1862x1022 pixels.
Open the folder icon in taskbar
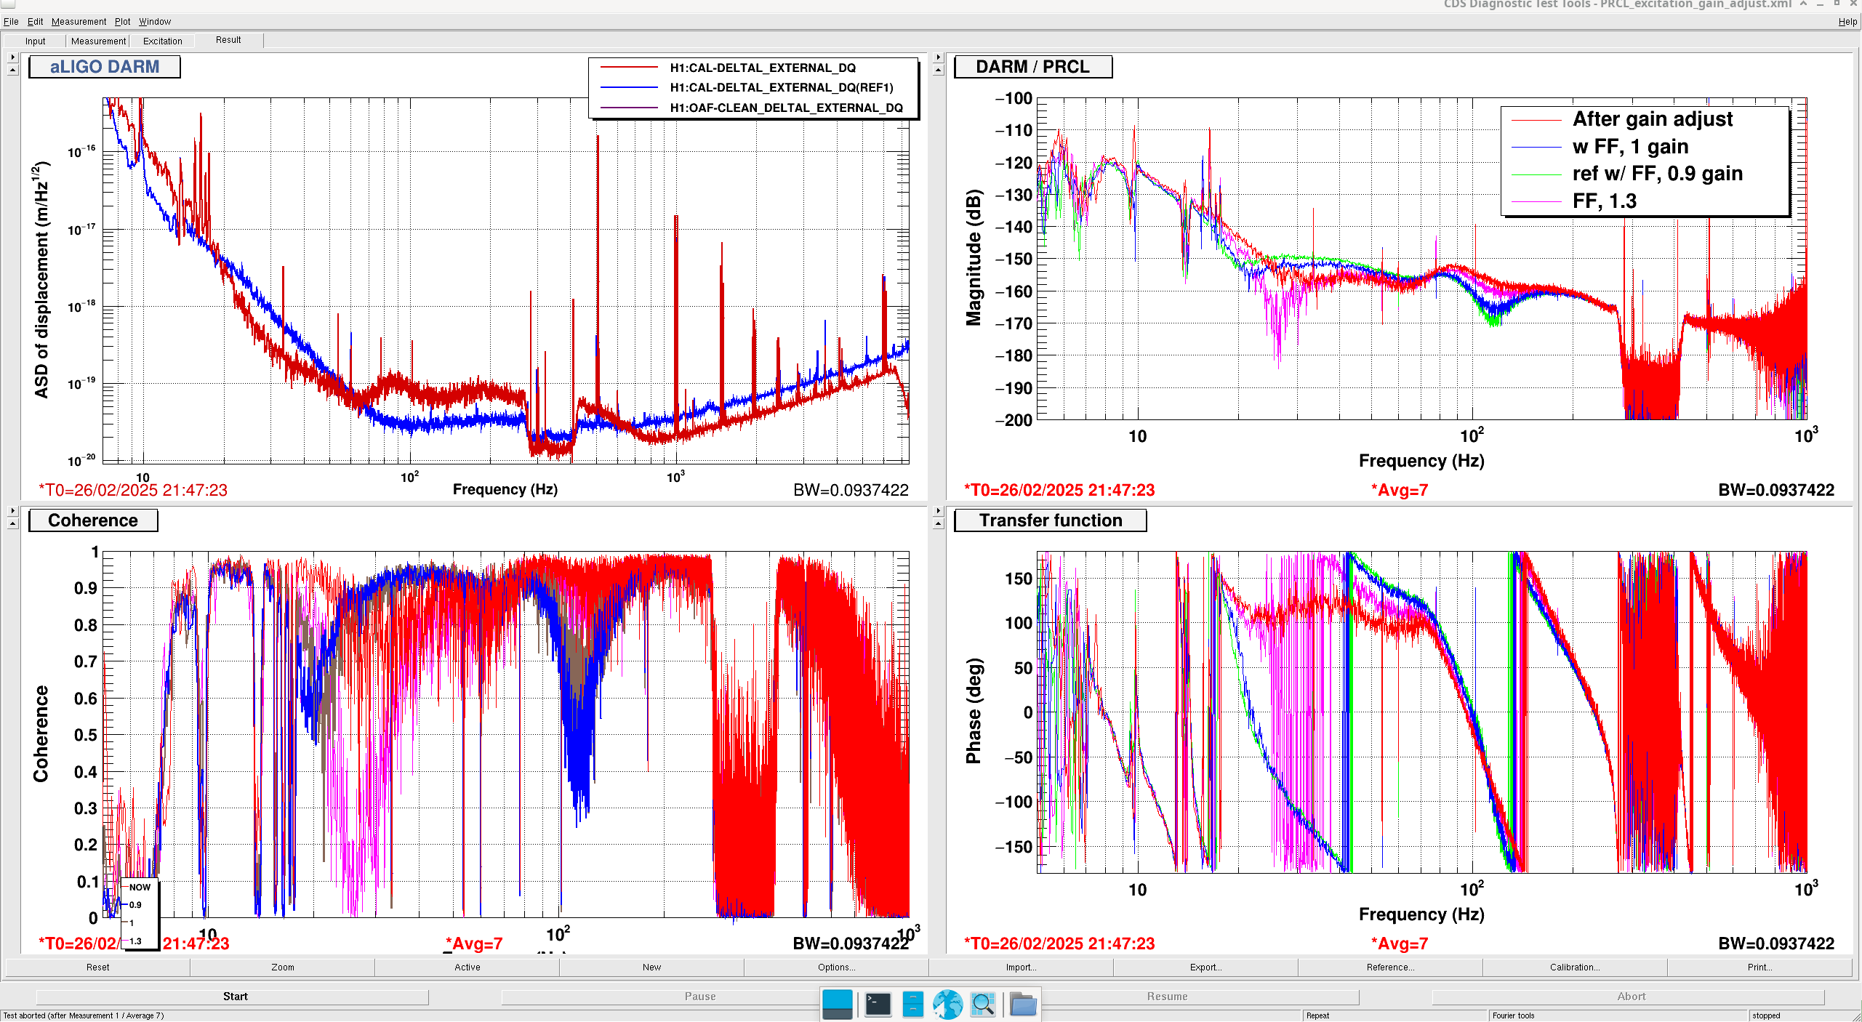click(1023, 1005)
